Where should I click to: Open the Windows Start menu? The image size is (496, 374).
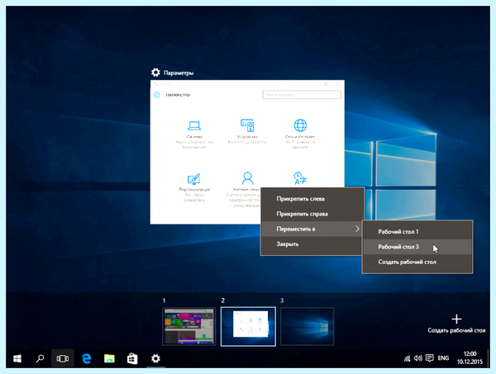pyautogui.click(x=17, y=358)
